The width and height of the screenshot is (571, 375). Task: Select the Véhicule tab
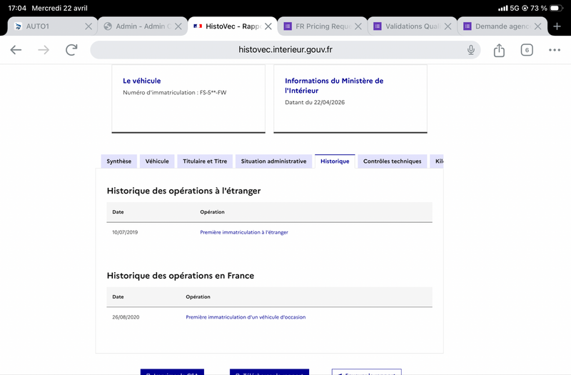(157, 161)
